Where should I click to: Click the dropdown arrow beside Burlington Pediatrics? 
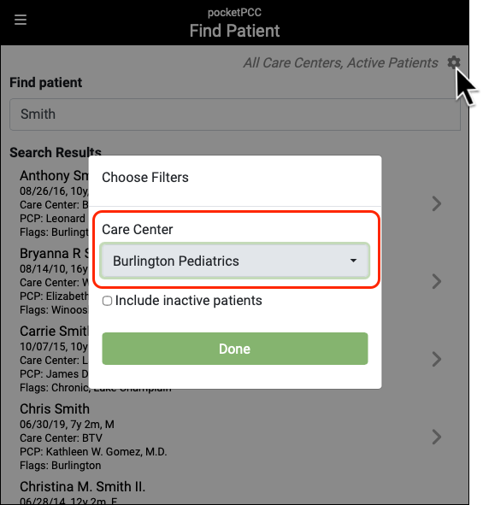(x=353, y=261)
